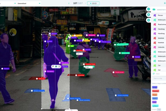Click the teal back arrow at top right
This screenshot has height=111, width=166.
[165, 3]
